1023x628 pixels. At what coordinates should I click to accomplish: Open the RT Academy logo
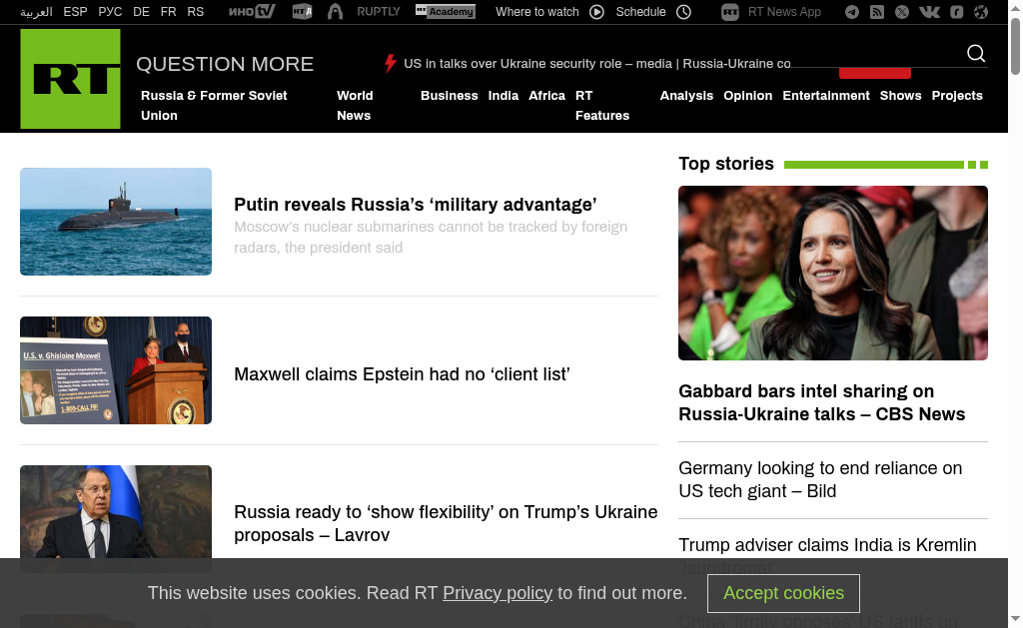coord(446,12)
